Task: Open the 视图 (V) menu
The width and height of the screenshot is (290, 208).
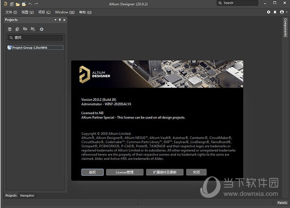Action: 28,12
